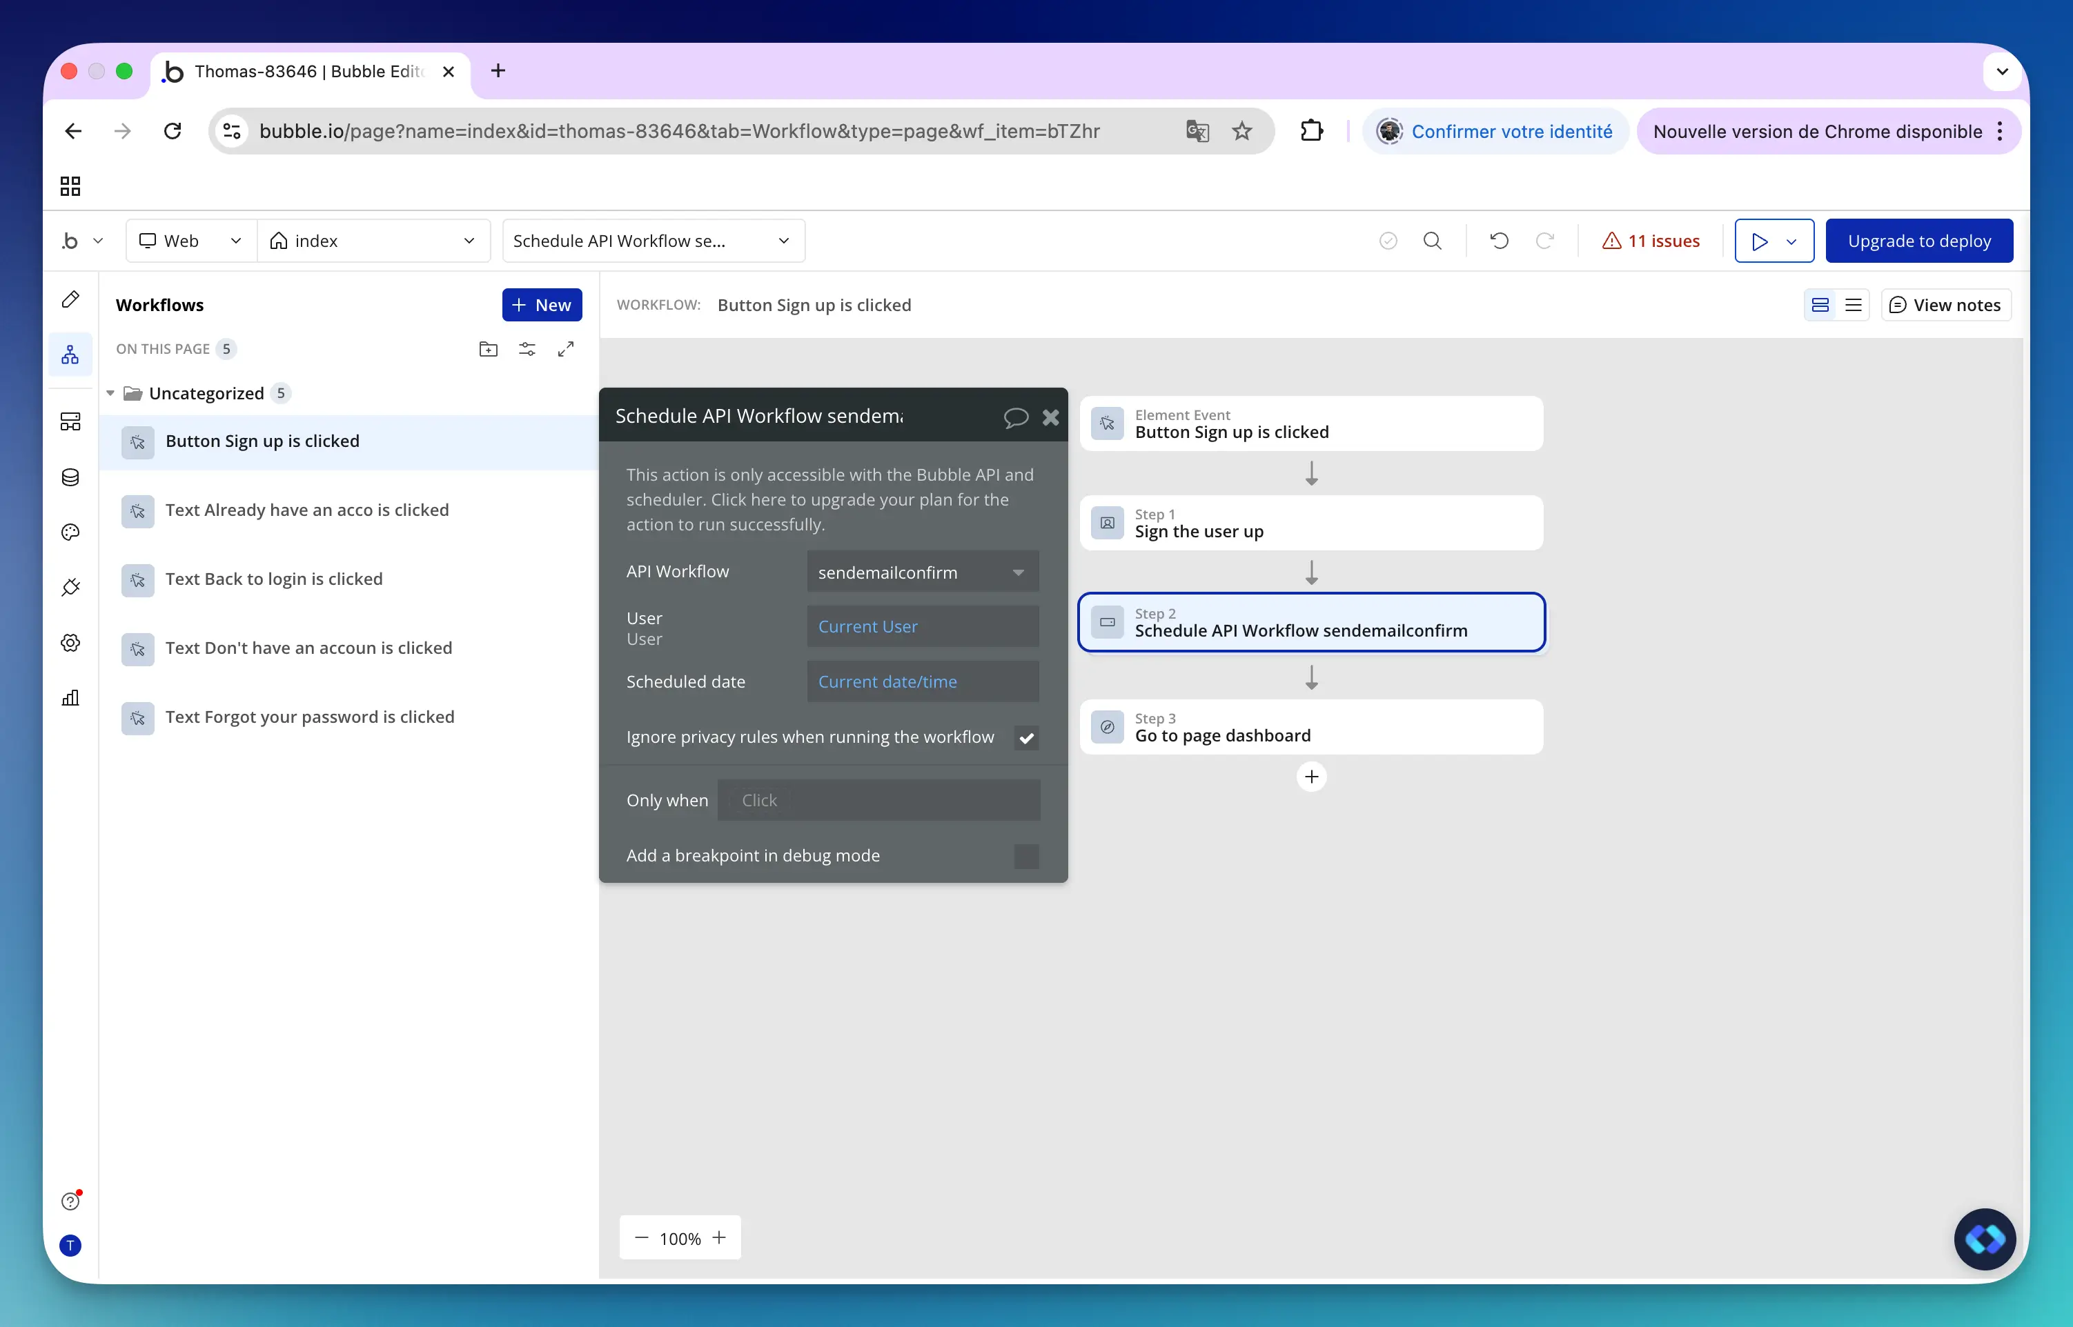2073x1327 pixels.
Task: Select Button Sign up is clicked workflow
Action: (349, 442)
